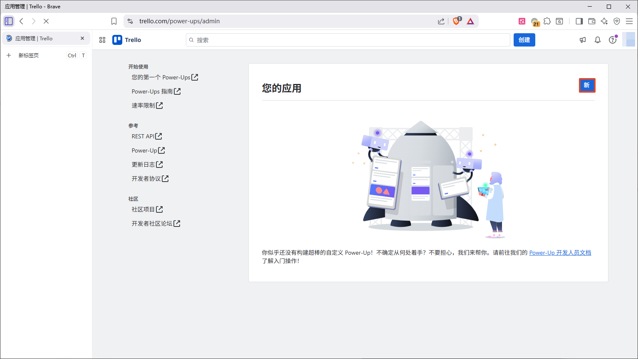This screenshot has width=638, height=359.
Task: Open the 开发者协议 link
Action: 150,179
